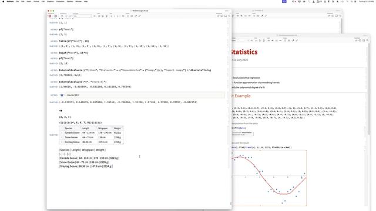Viewport: 376px width, 211px height.
Task: Open the cell style dropdown in main notebook
Action: tap(82, 16)
